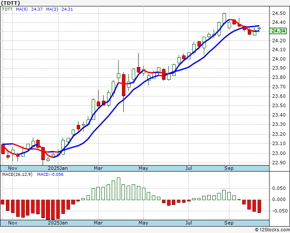The height and width of the screenshot is (233, 290).
Task: Click the 23.00 price axis label
Action: click(x=279, y=153)
